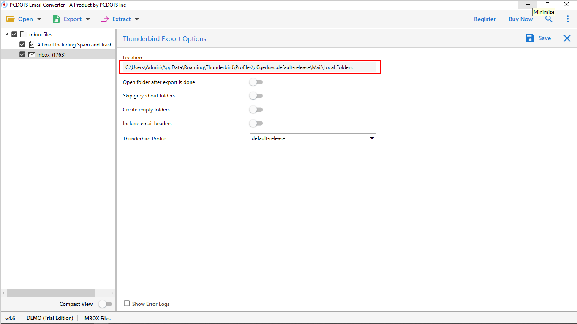Uncheck the mbox files checkbox
Screen dimensions: 577x324
point(14,35)
